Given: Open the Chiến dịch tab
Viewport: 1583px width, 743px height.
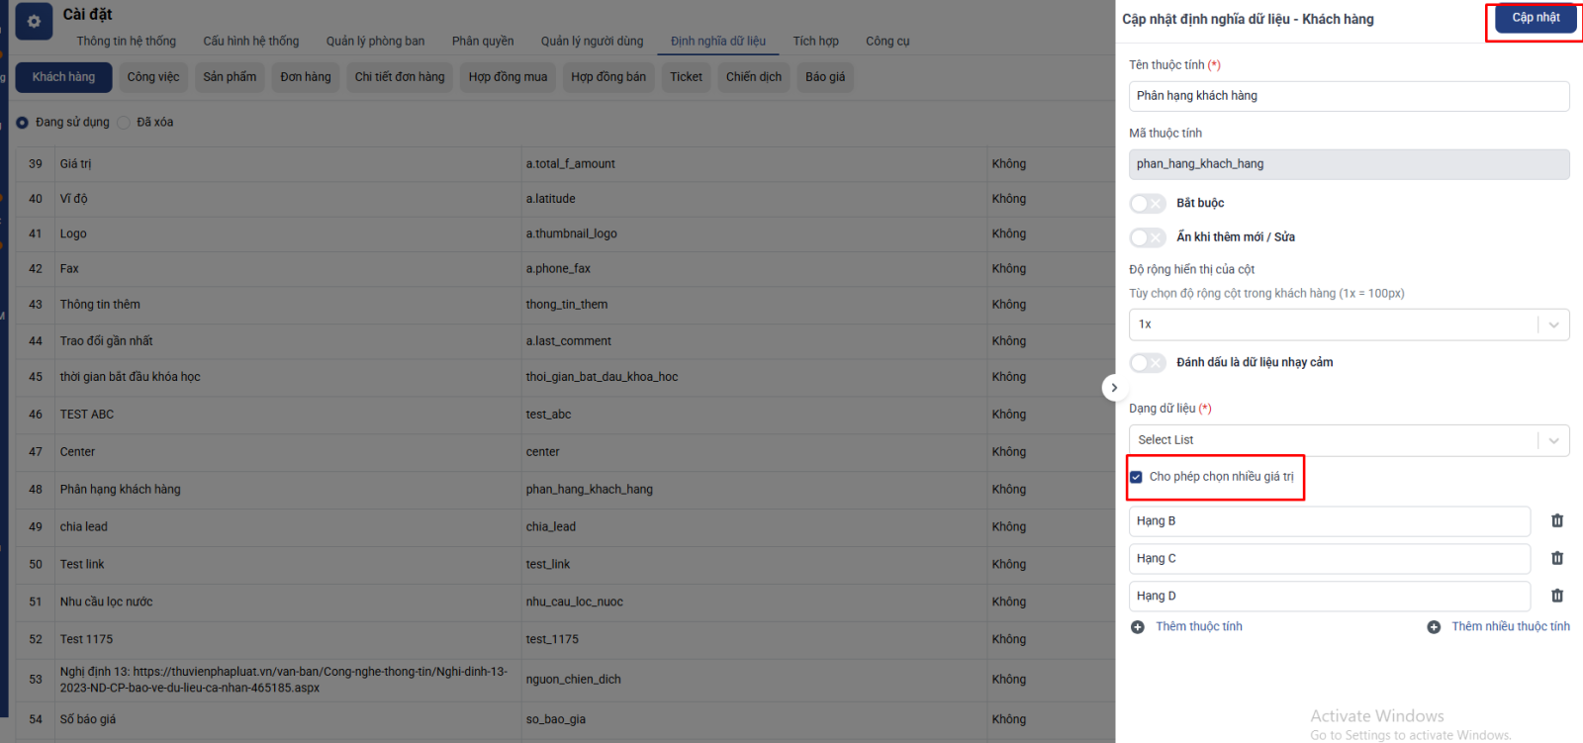Looking at the screenshot, I should click(753, 77).
